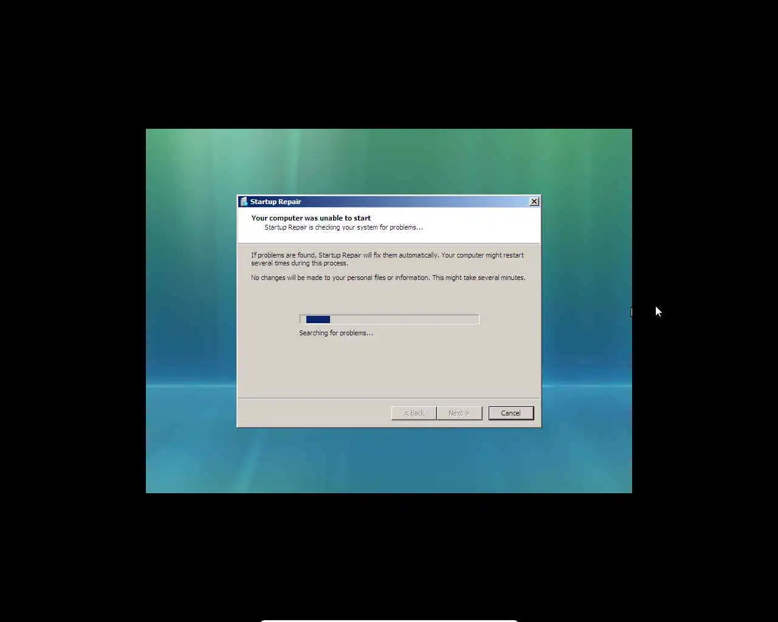Click the disabled Back button
Image resolution: width=778 pixels, height=622 pixels.
[414, 413]
